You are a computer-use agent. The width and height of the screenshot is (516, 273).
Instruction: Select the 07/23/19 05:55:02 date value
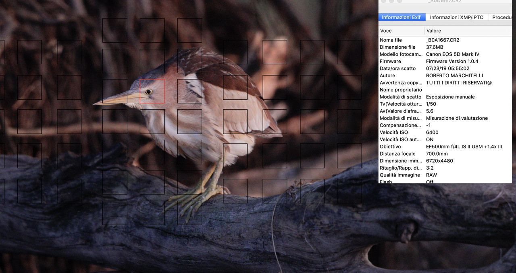(447, 68)
